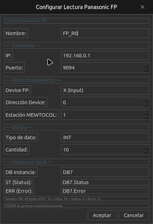Image resolution: width=153 pixels, height=224 pixels.
Task: Click the Tipo de dato: label
Action: click(x=21, y=138)
